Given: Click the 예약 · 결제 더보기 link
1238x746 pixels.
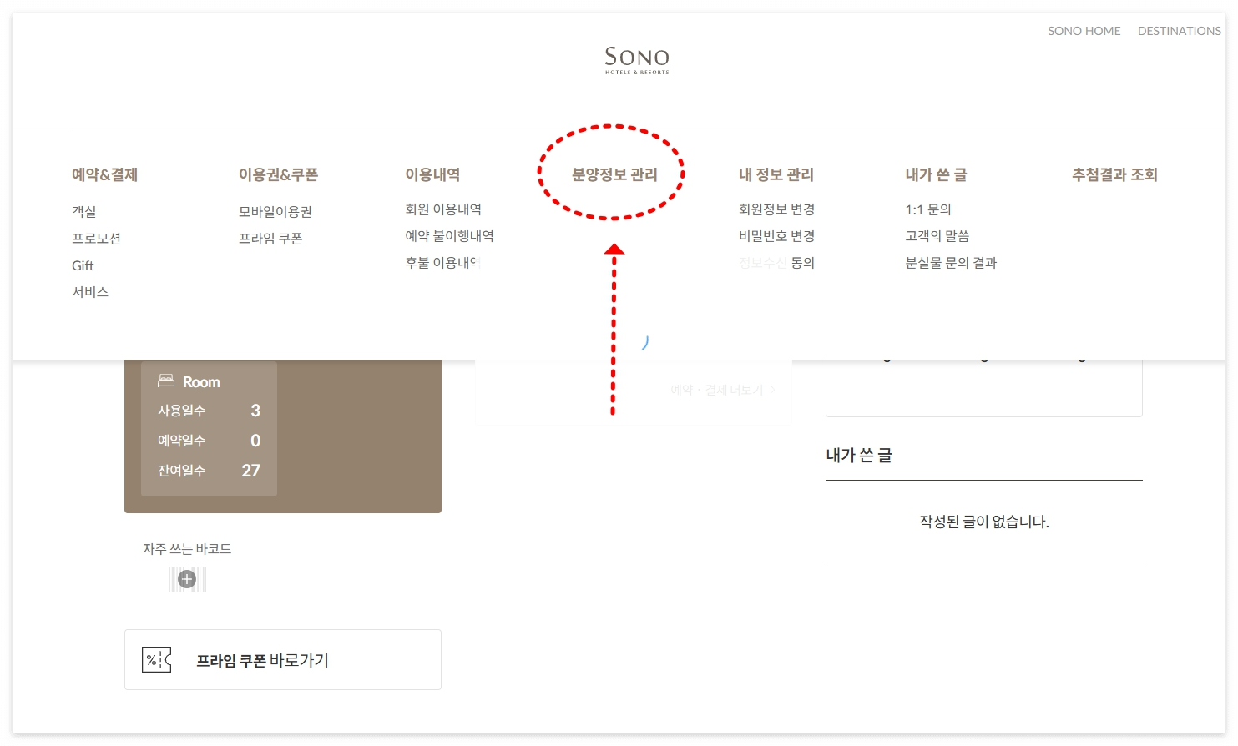Looking at the screenshot, I should pos(723,390).
